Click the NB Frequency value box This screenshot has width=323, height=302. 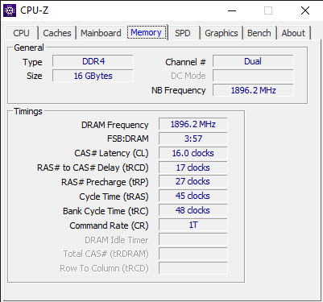click(x=253, y=90)
